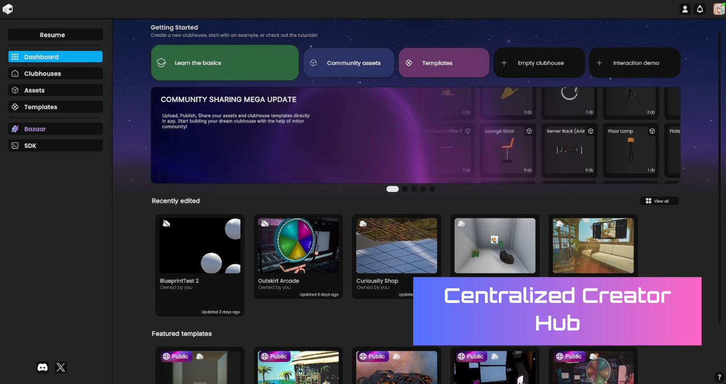Open the notifications bell
The height and width of the screenshot is (384, 726).
[x=700, y=9]
